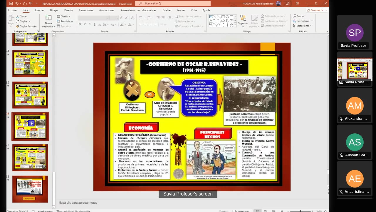Select the Alexandra participant tile
The width and height of the screenshot is (376, 212).
[x=355, y=105]
